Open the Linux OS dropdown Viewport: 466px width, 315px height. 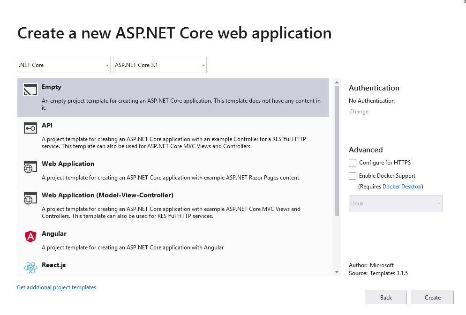[396, 203]
